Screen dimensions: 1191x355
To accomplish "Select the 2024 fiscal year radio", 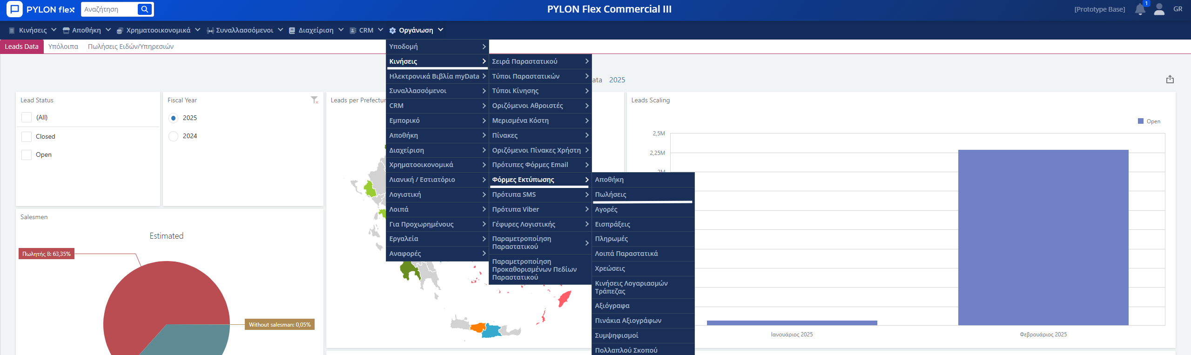I will tap(173, 136).
